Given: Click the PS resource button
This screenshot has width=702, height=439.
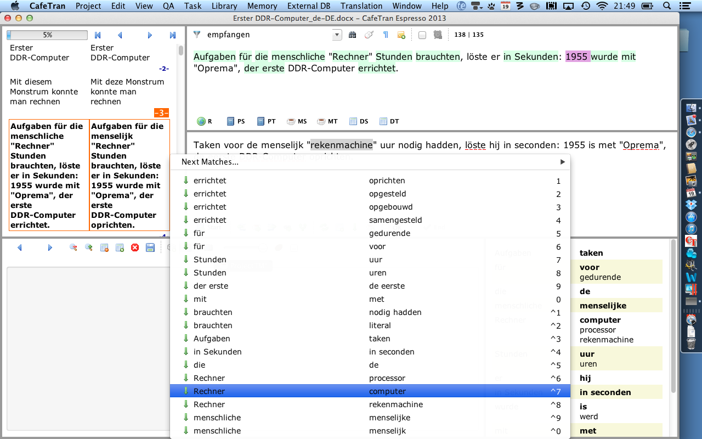Looking at the screenshot, I should point(236,121).
